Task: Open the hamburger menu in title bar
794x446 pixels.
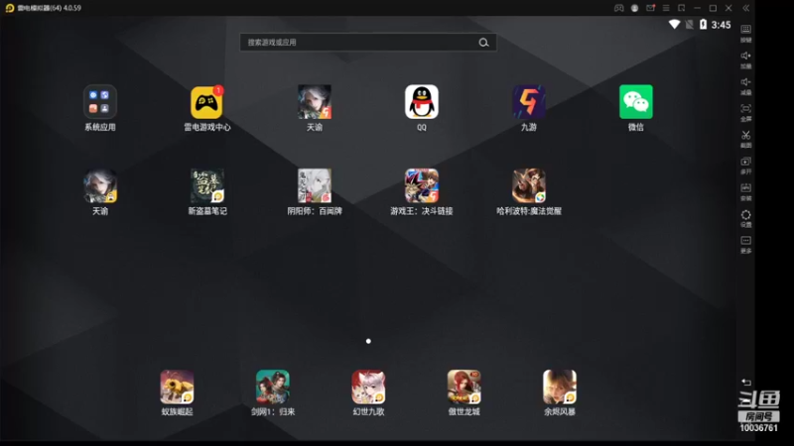Action: 666,8
